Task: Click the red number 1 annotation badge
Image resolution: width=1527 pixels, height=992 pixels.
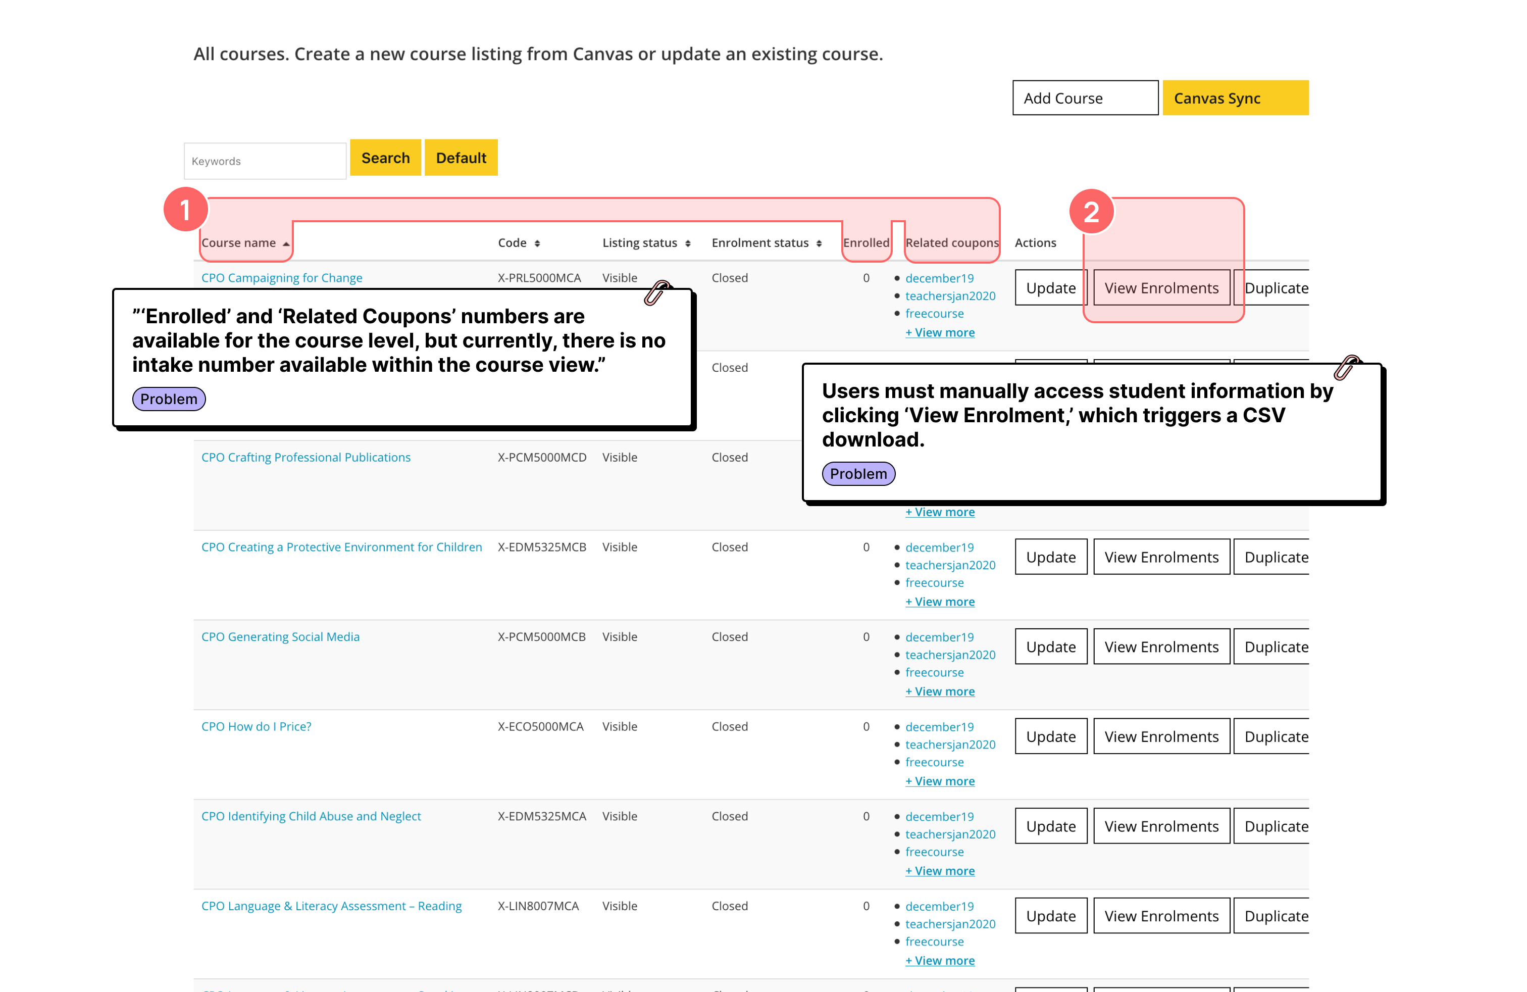Action: 185,210
